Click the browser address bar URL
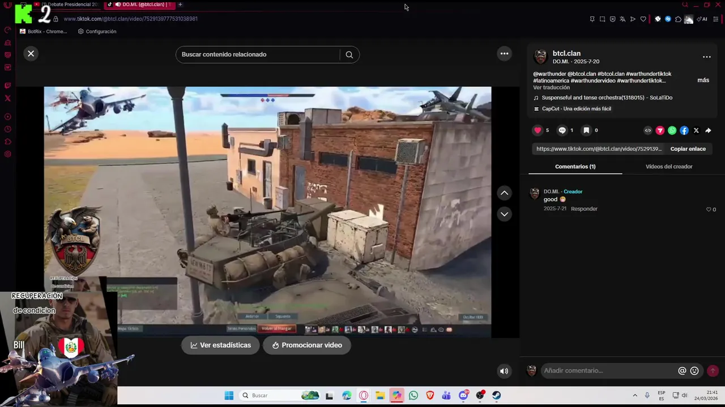 click(x=131, y=19)
